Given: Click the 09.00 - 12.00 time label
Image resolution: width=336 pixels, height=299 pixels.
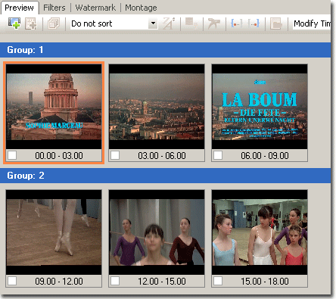Looking at the screenshot, I should tap(59, 281).
